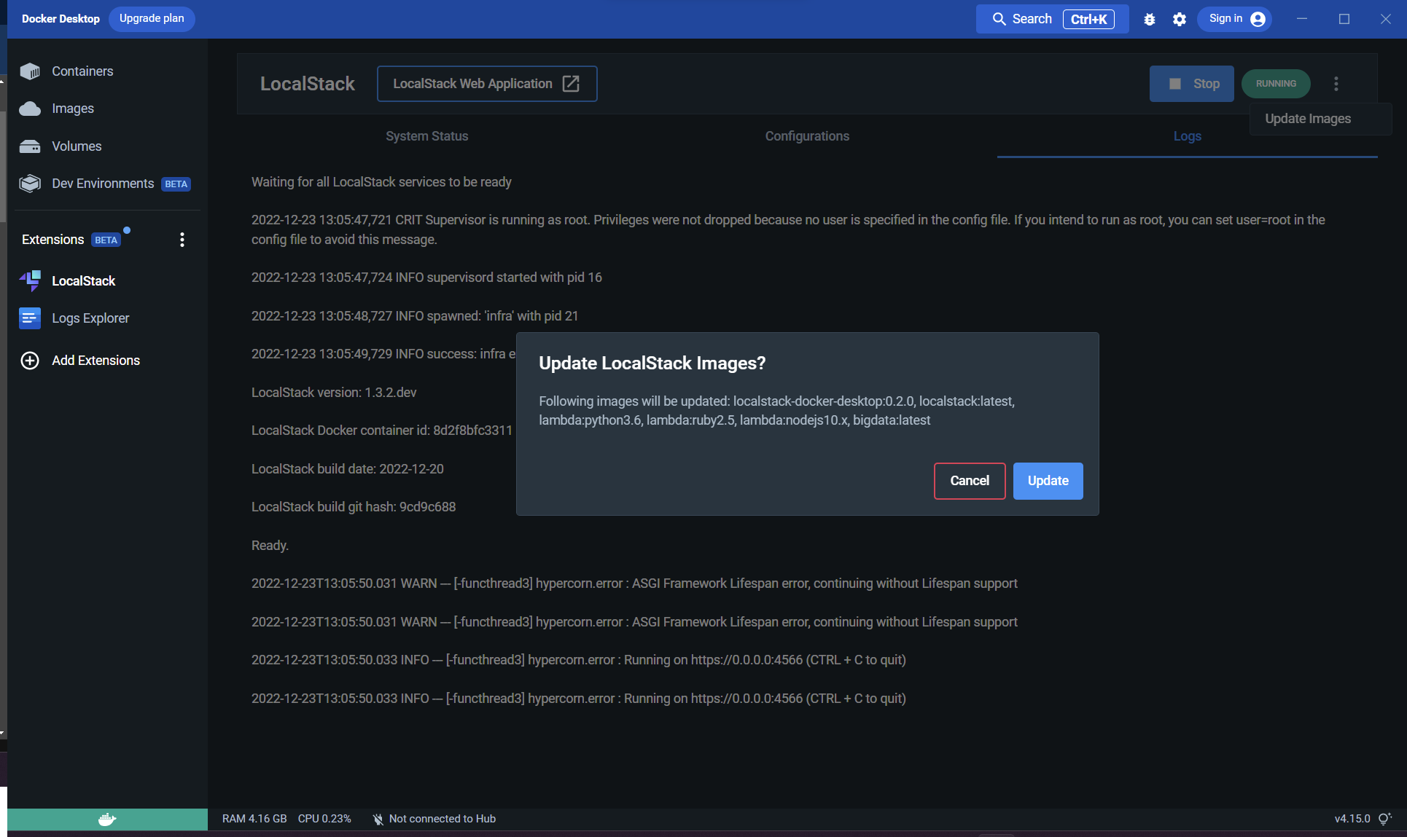Click the notifications lightbulb icon
Viewport: 1407px width, 837px height.
click(1384, 819)
